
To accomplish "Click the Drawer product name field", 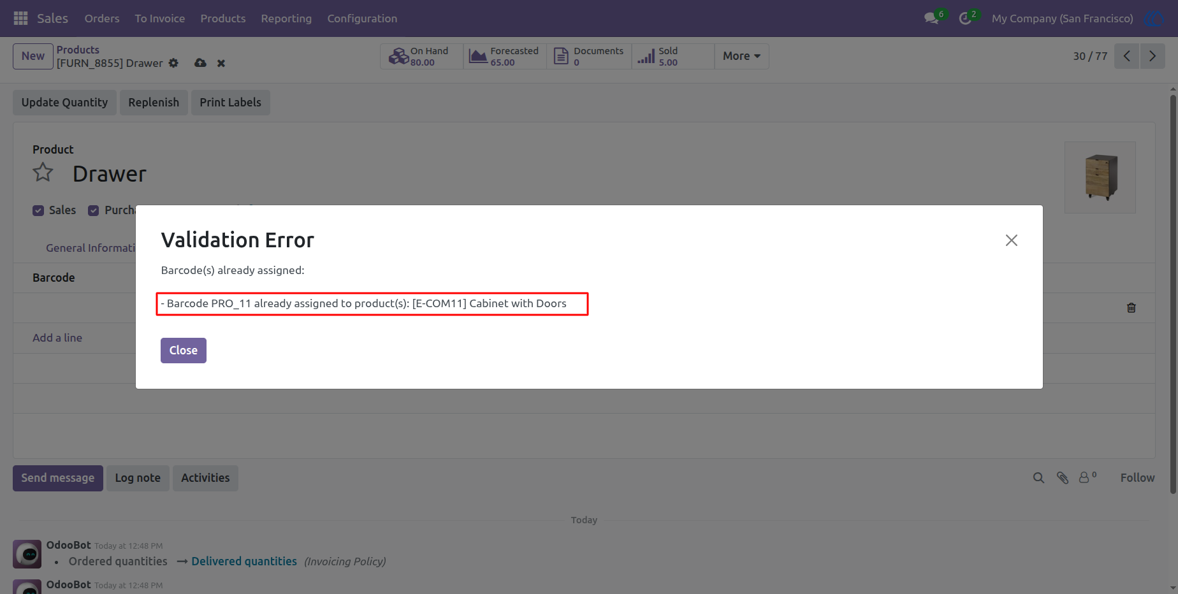I will click(x=110, y=174).
